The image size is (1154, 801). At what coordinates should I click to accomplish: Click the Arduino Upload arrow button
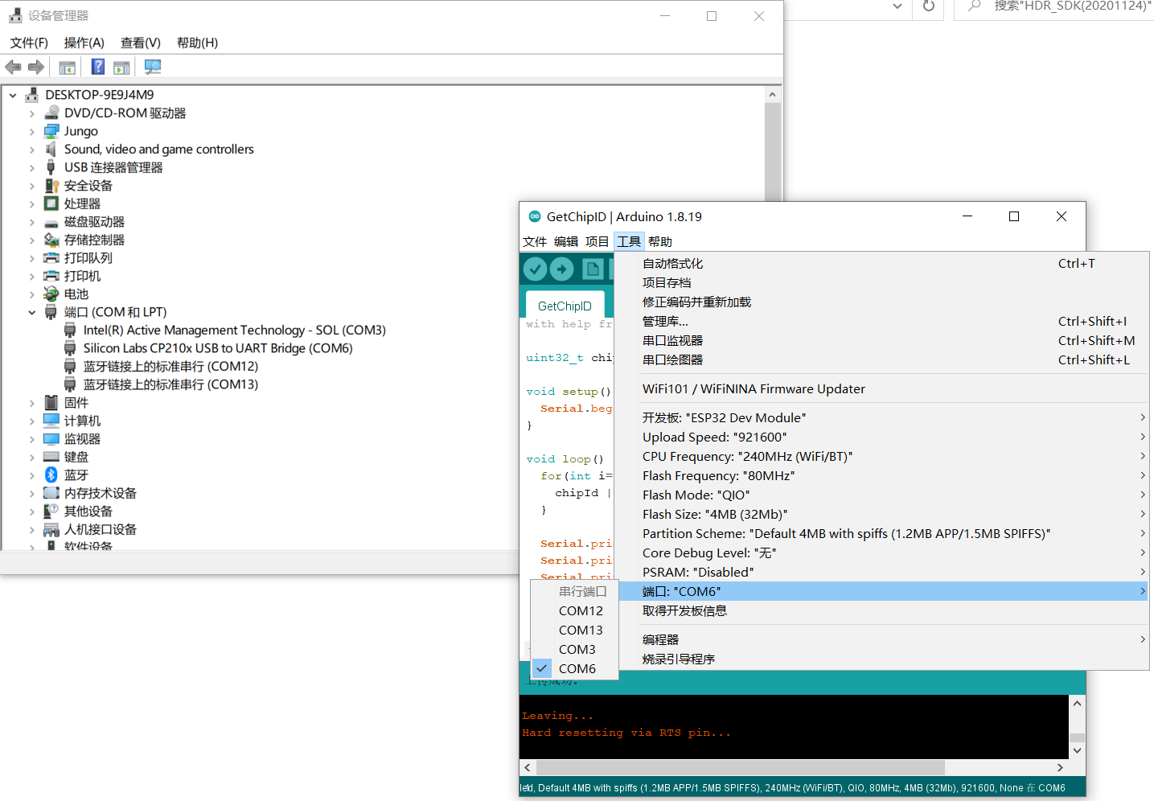[562, 269]
